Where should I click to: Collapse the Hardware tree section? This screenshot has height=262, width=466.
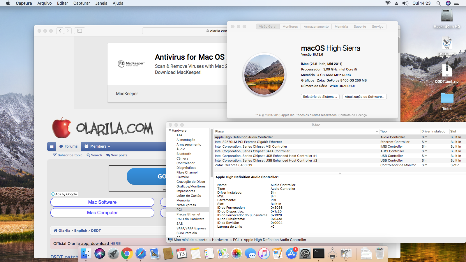pyautogui.click(x=170, y=130)
